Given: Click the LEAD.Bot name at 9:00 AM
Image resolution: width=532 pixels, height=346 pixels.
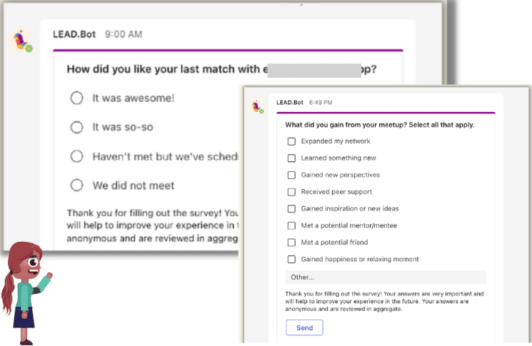Looking at the screenshot, I should [x=74, y=34].
